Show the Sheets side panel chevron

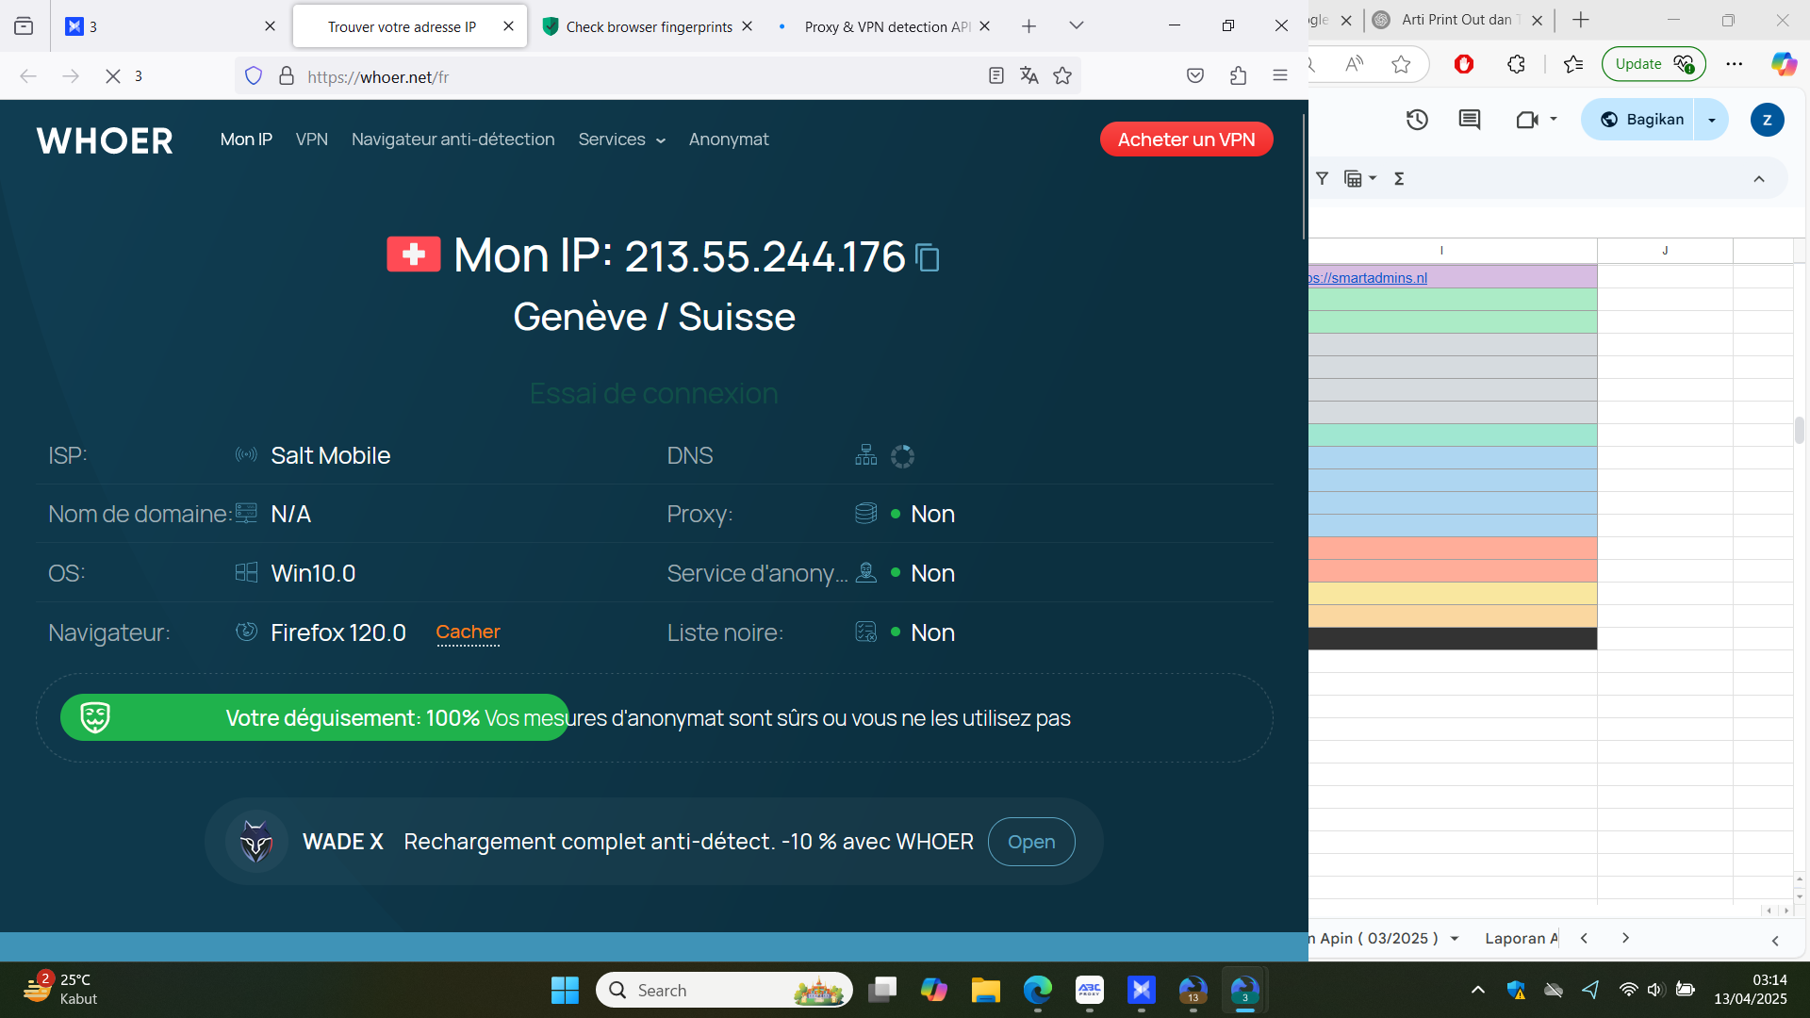pyautogui.click(x=1775, y=941)
